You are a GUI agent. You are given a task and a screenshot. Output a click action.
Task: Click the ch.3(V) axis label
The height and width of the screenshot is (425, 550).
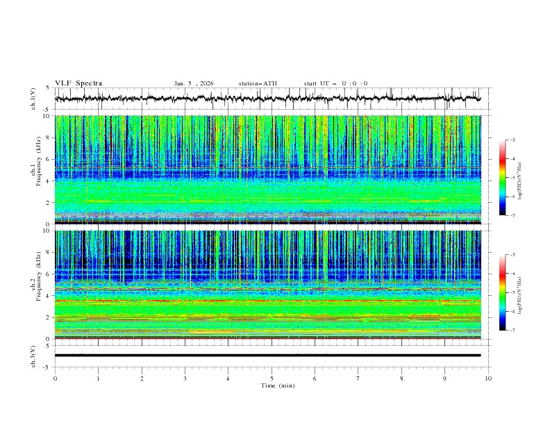[x=34, y=356]
